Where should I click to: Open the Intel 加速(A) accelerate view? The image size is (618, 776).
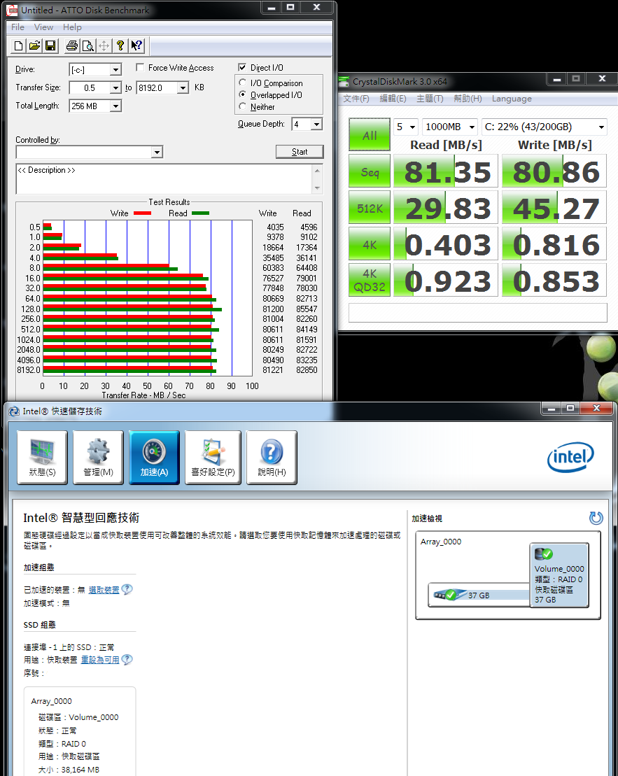(154, 458)
